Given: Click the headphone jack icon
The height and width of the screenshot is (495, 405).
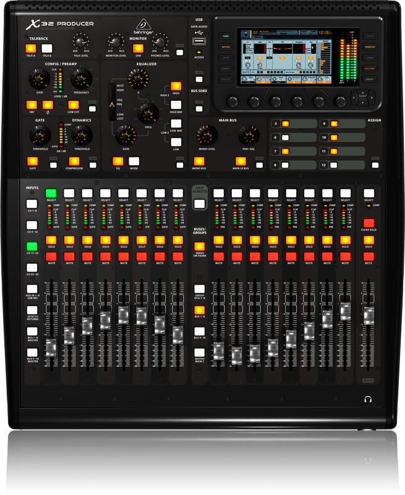Looking at the screenshot, I should tap(369, 400).
